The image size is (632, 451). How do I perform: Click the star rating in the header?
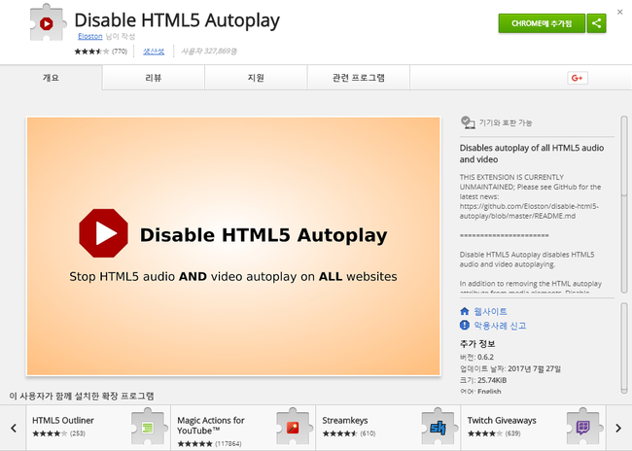pos(91,52)
